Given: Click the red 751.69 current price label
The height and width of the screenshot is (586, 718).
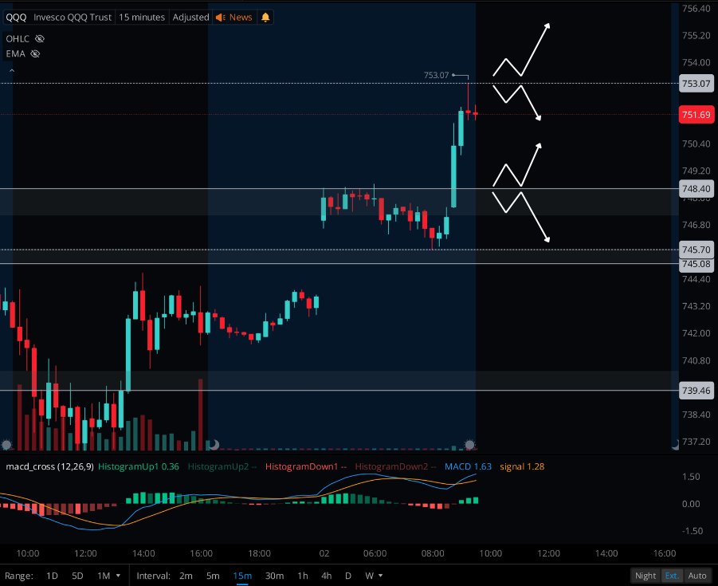Looking at the screenshot, I should tap(696, 115).
